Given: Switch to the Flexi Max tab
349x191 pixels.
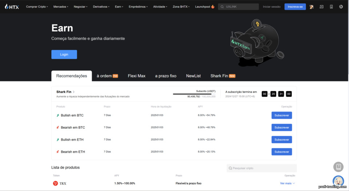Looking at the screenshot, I should click(x=136, y=76).
